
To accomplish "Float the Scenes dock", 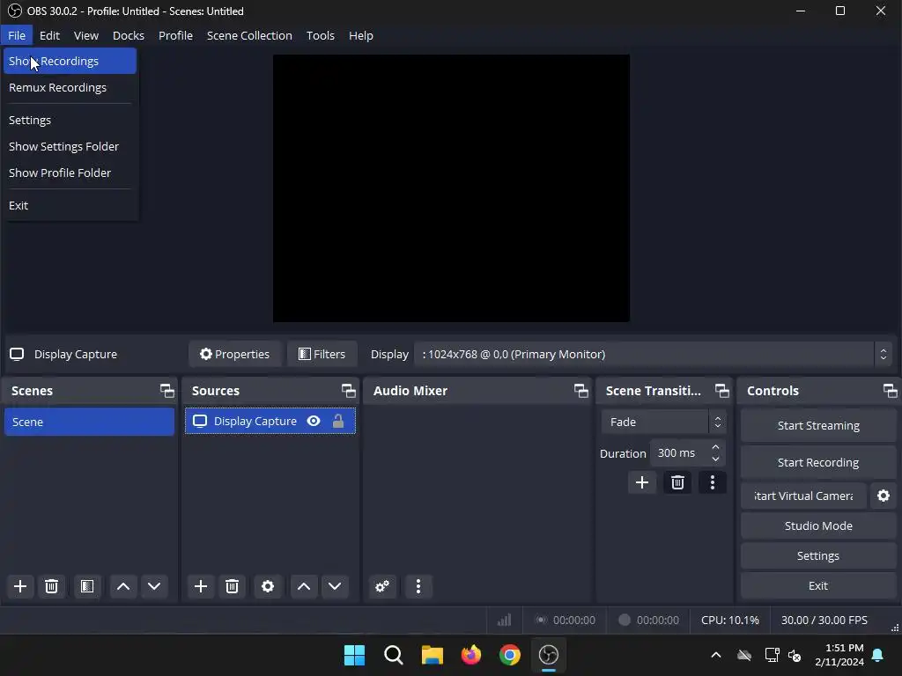I will tap(166, 391).
